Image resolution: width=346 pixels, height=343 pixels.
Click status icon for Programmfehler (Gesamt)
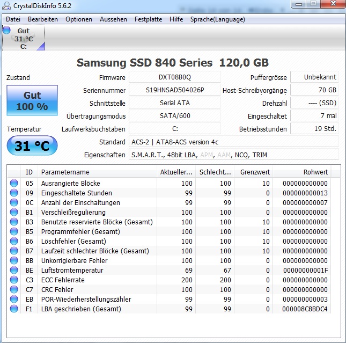pos(14,231)
